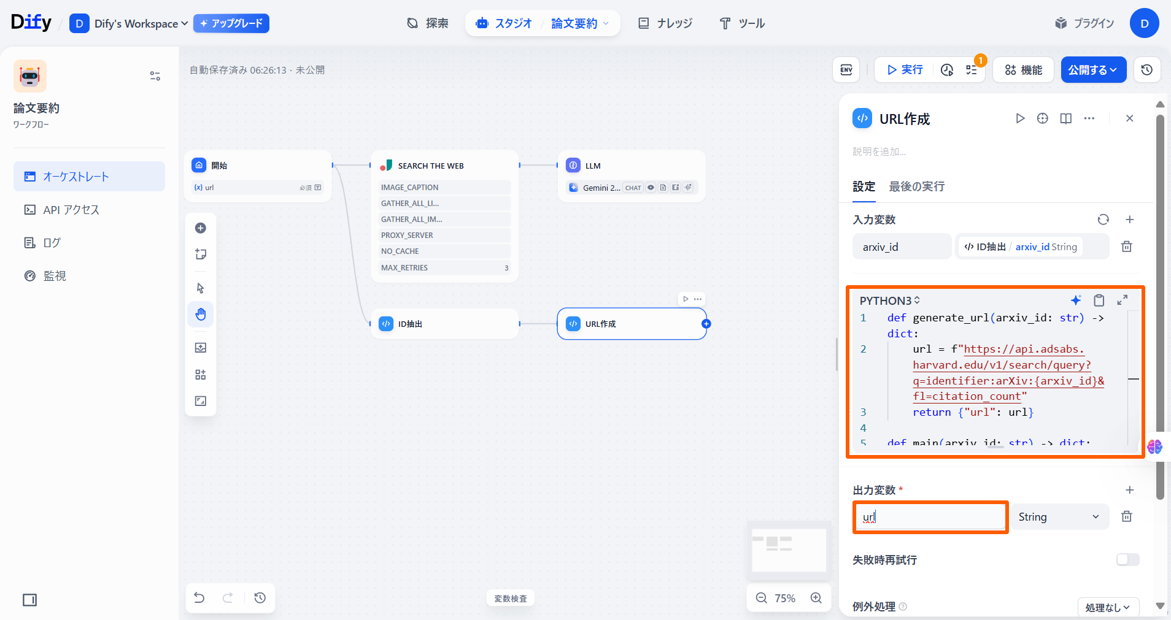Select the hand pan tool
The width and height of the screenshot is (1171, 620).
pos(201,315)
